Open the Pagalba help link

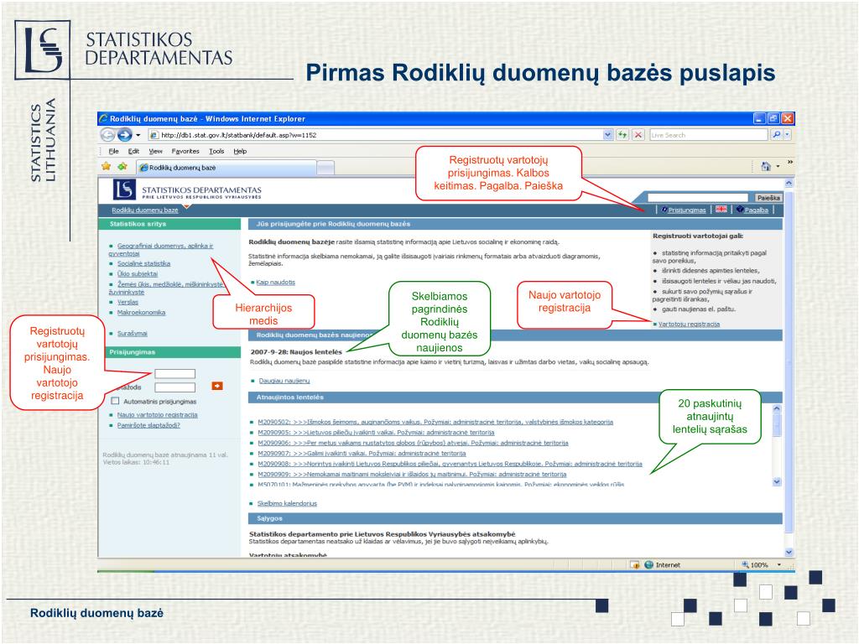[756, 210]
